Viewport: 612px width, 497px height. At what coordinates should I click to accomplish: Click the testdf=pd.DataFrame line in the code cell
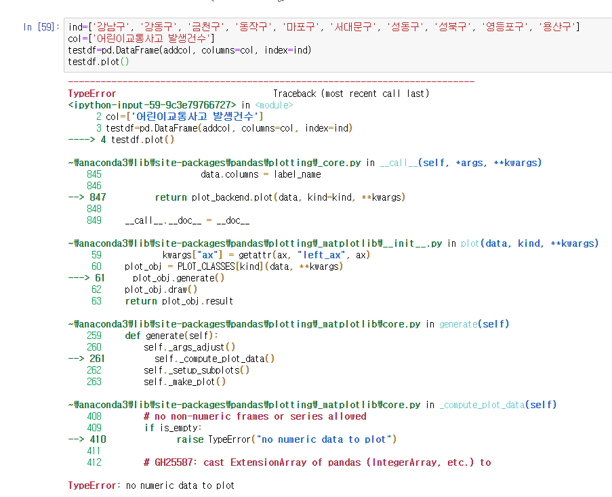[x=190, y=50]
